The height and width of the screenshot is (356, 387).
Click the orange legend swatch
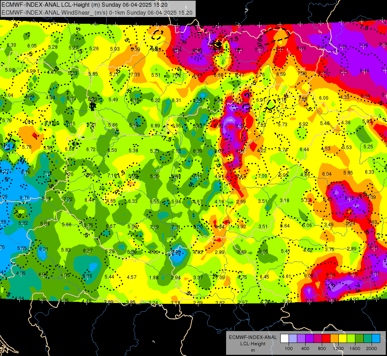tap(334, 339)
